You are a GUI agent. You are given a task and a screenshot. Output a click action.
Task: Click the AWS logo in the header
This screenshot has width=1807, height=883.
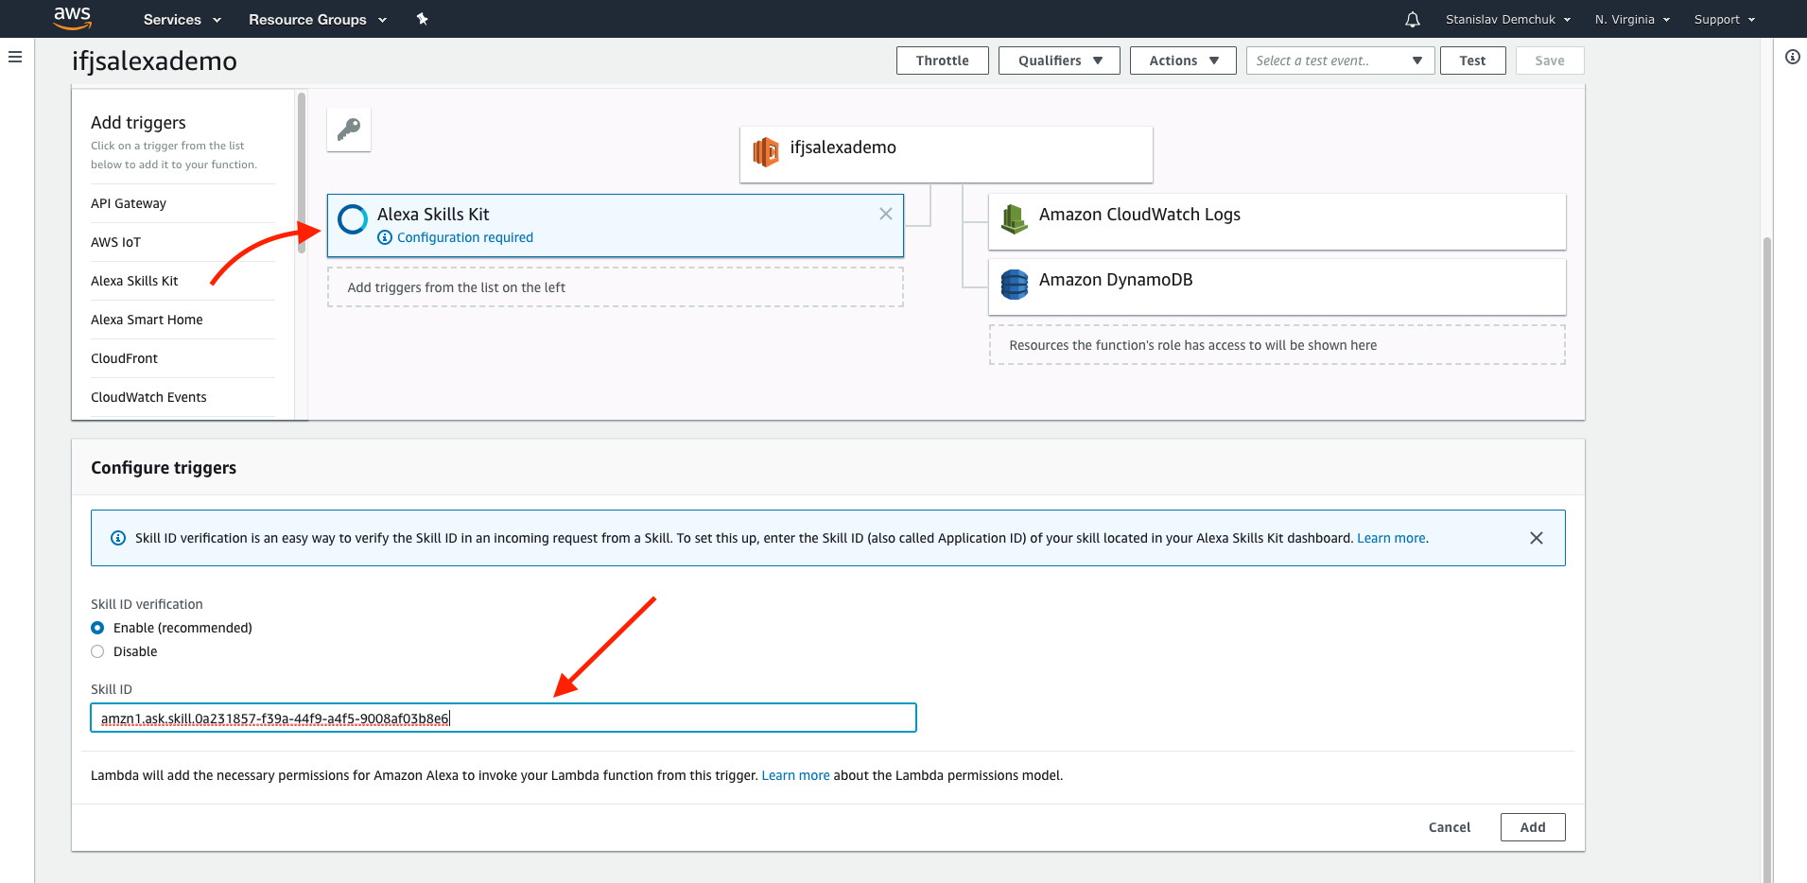point(72,17)
